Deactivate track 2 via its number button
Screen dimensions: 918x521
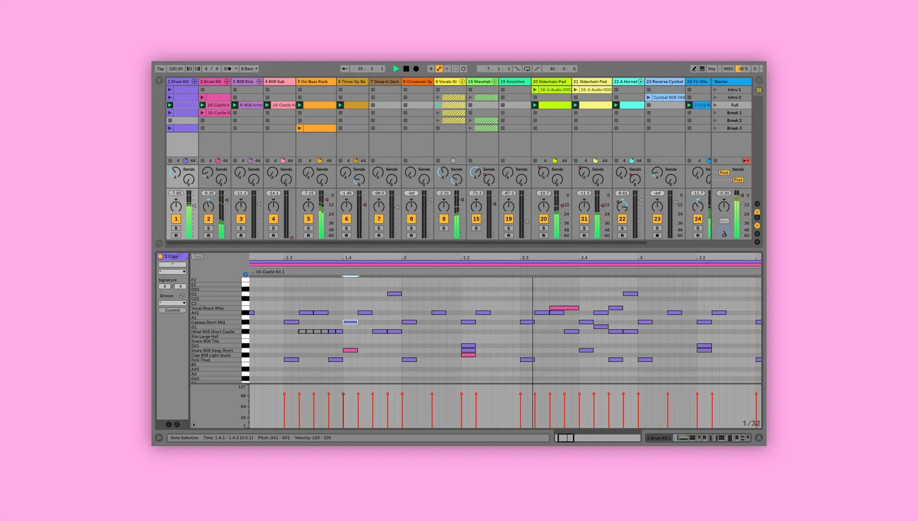(208, 219)
